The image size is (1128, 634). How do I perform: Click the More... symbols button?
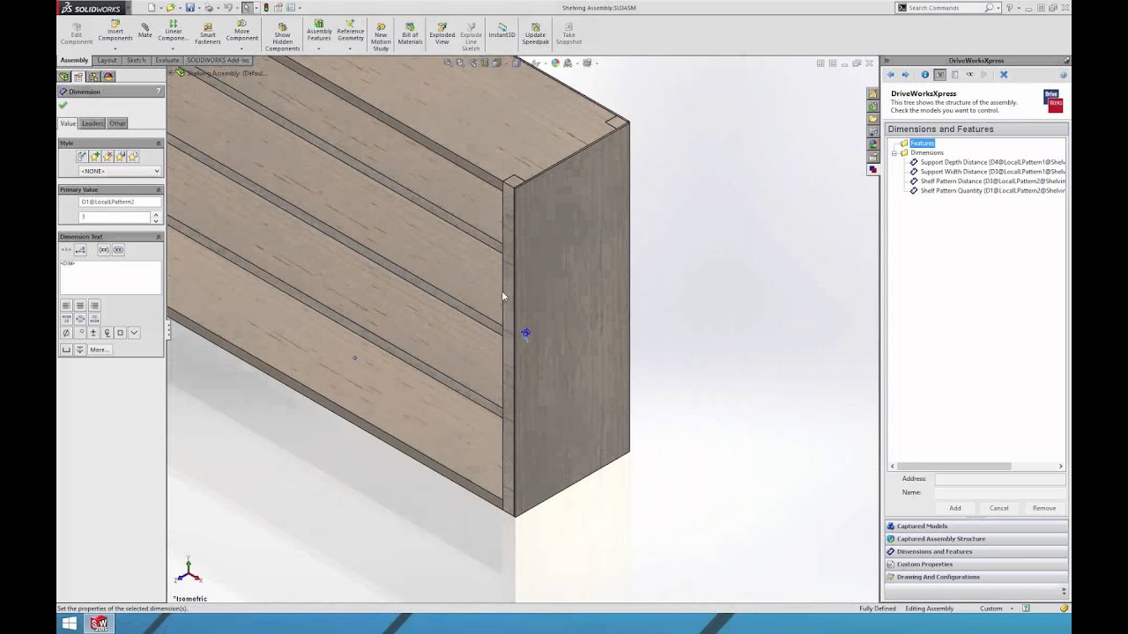pyautogui.click(x=99, y=350)
